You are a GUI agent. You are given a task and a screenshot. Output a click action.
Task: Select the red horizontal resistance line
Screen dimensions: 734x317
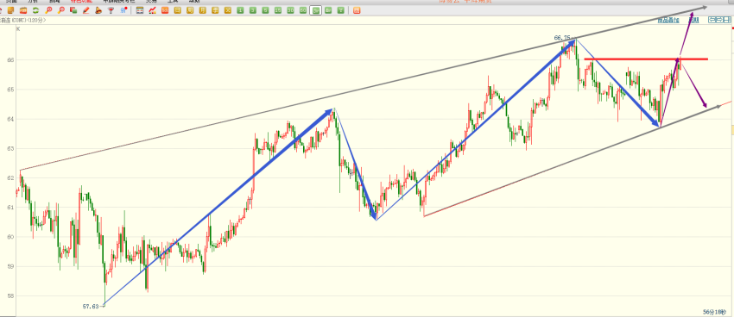click(646, 59)
